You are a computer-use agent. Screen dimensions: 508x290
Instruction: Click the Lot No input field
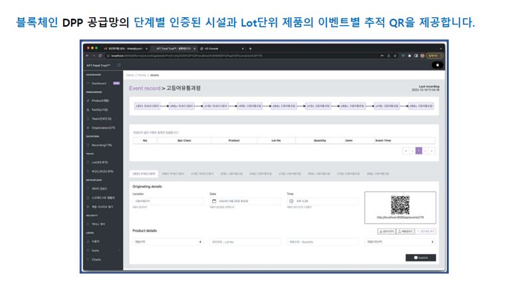click(245, 241)
